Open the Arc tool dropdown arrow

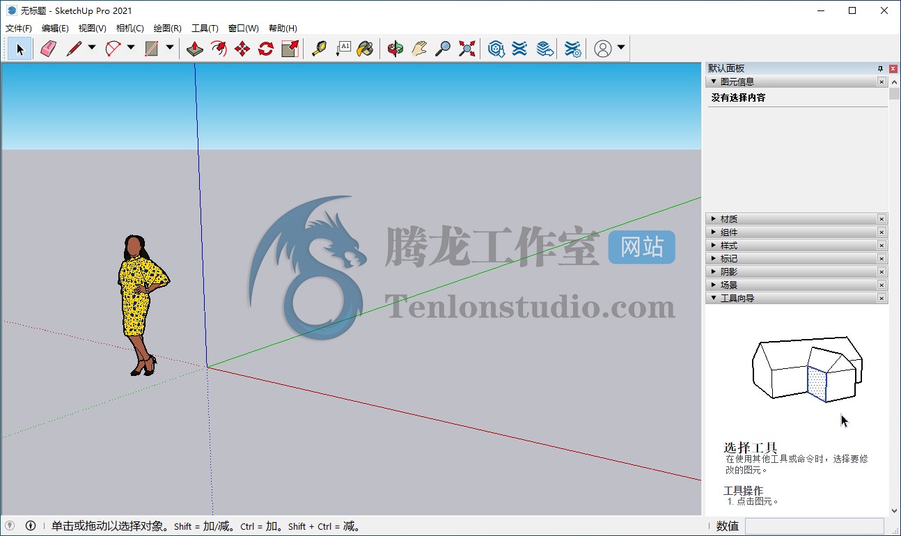coord(131,48)
